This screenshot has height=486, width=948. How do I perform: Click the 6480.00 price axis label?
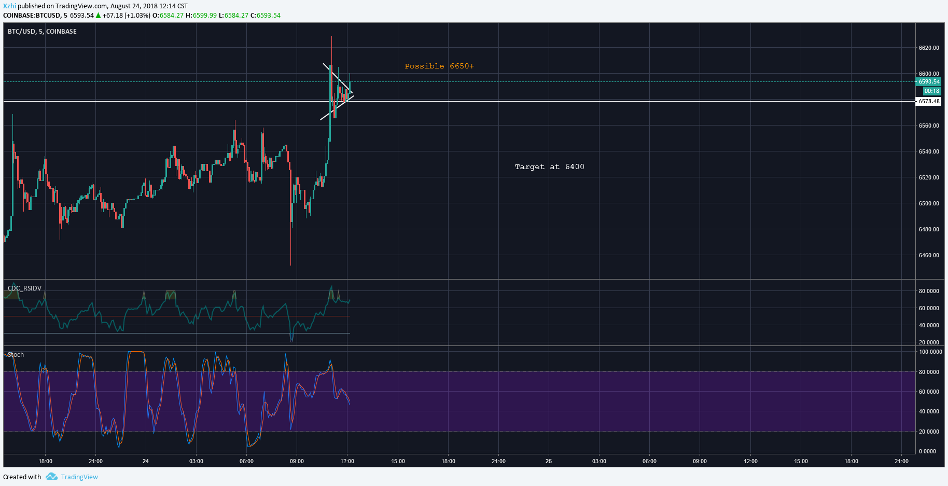pos(929,229)
